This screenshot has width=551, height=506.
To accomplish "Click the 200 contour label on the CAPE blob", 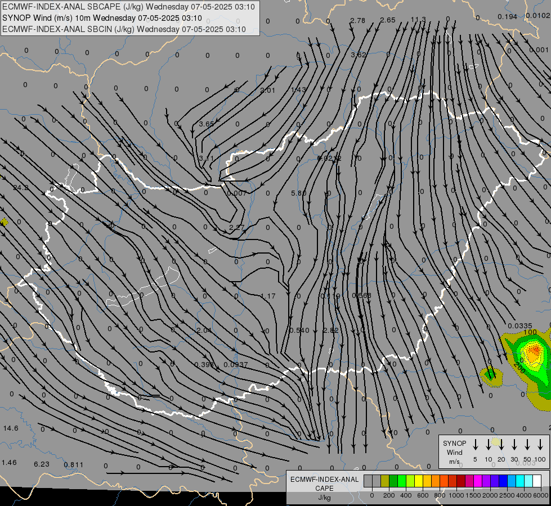I will click(x=519, y=368).
